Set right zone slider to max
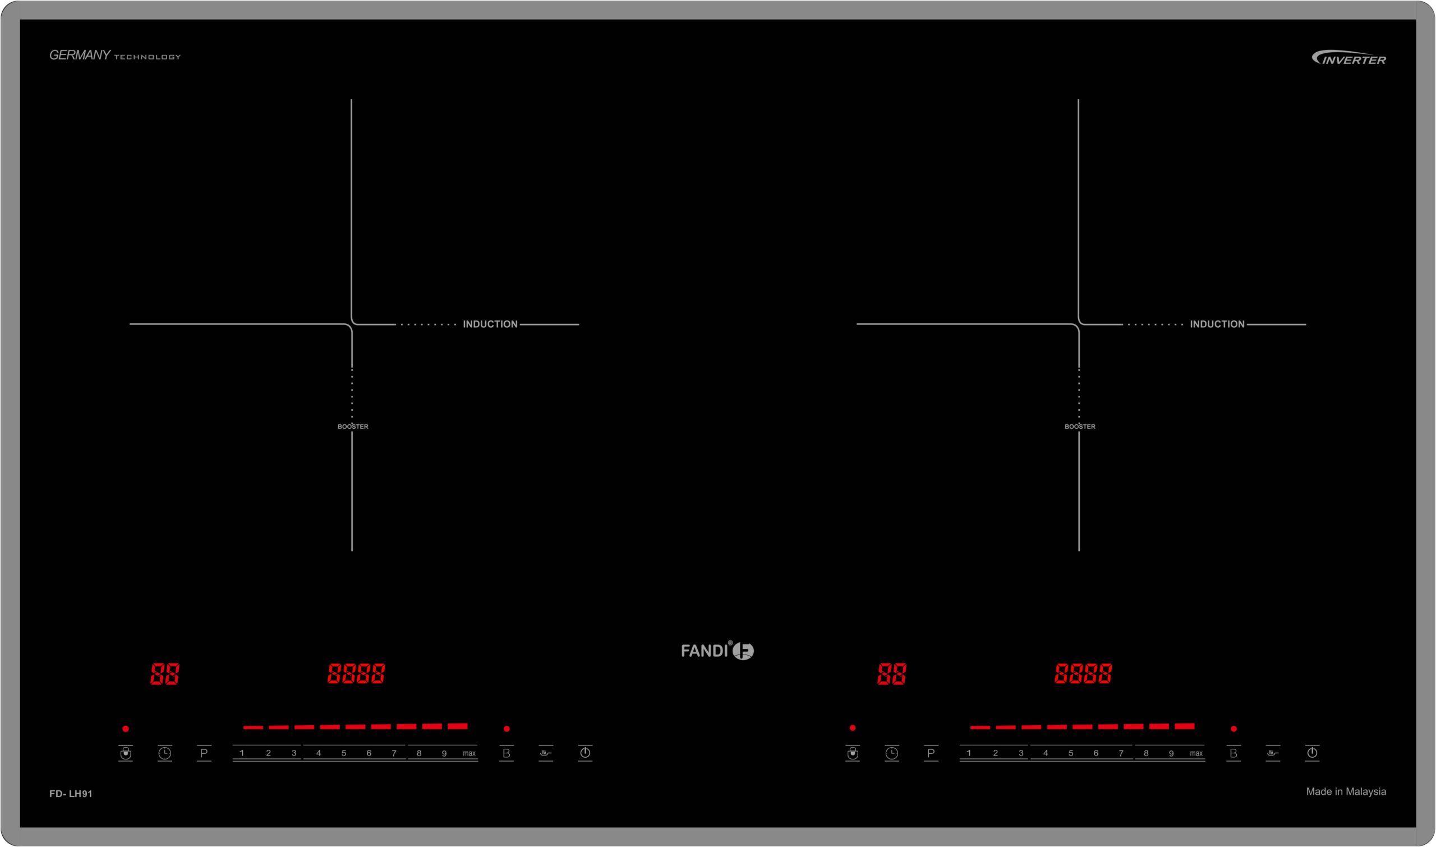The image size is (1436, 847). (x=1196, y=753)
